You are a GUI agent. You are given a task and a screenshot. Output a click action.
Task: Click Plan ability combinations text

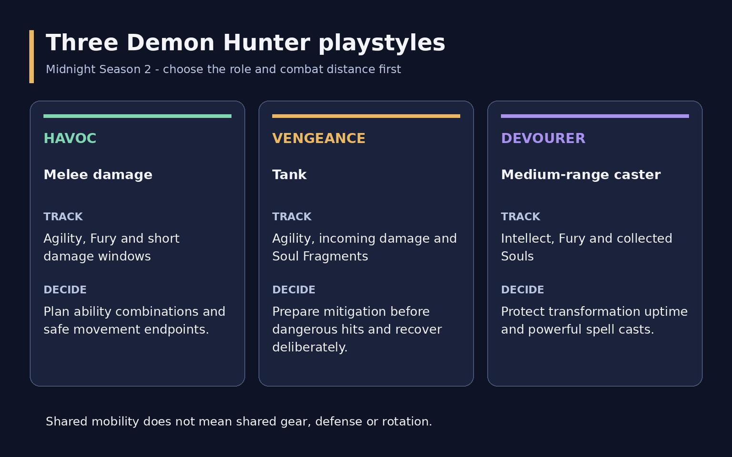[134, 320]
